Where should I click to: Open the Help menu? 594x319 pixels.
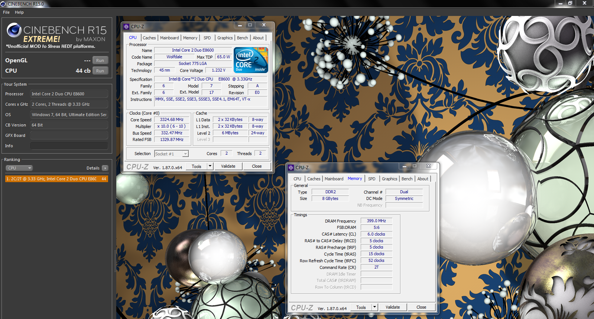coord(19,12)
